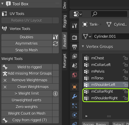
Task: Switch to the Rigging sidebar tab
Action: [x=64, y=21]
